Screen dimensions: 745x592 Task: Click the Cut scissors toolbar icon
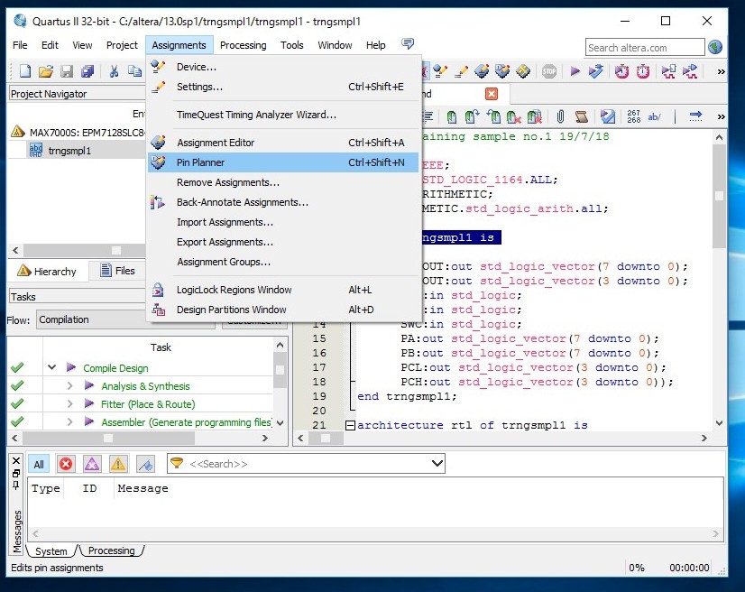[x=114, y=71]
